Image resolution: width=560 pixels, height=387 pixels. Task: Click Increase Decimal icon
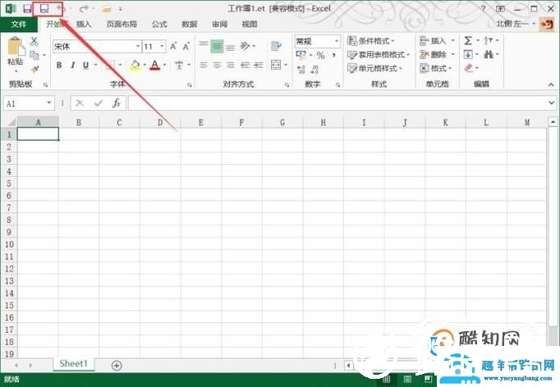click(x=301, y=69)
